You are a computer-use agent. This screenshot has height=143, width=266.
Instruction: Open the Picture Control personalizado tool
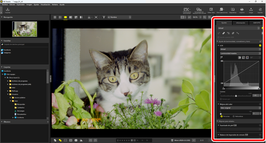click(x=187, y=10)
